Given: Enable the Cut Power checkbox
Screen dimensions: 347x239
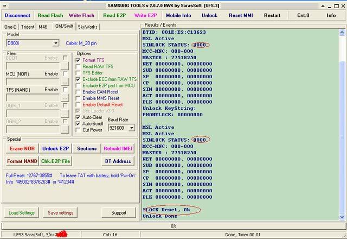Looking at the screenshot, I should [x=78, y=130].
